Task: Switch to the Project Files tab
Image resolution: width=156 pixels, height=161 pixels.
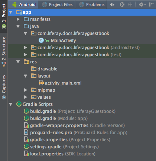Action: 57,4
